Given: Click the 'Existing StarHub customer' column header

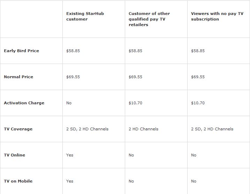Looking at the screenshot, I should click(85, 16).
